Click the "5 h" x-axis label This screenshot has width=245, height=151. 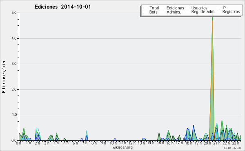(66, 143)
